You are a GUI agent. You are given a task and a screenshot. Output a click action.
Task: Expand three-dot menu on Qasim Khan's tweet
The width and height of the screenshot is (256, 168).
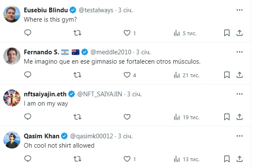(239, 136)
